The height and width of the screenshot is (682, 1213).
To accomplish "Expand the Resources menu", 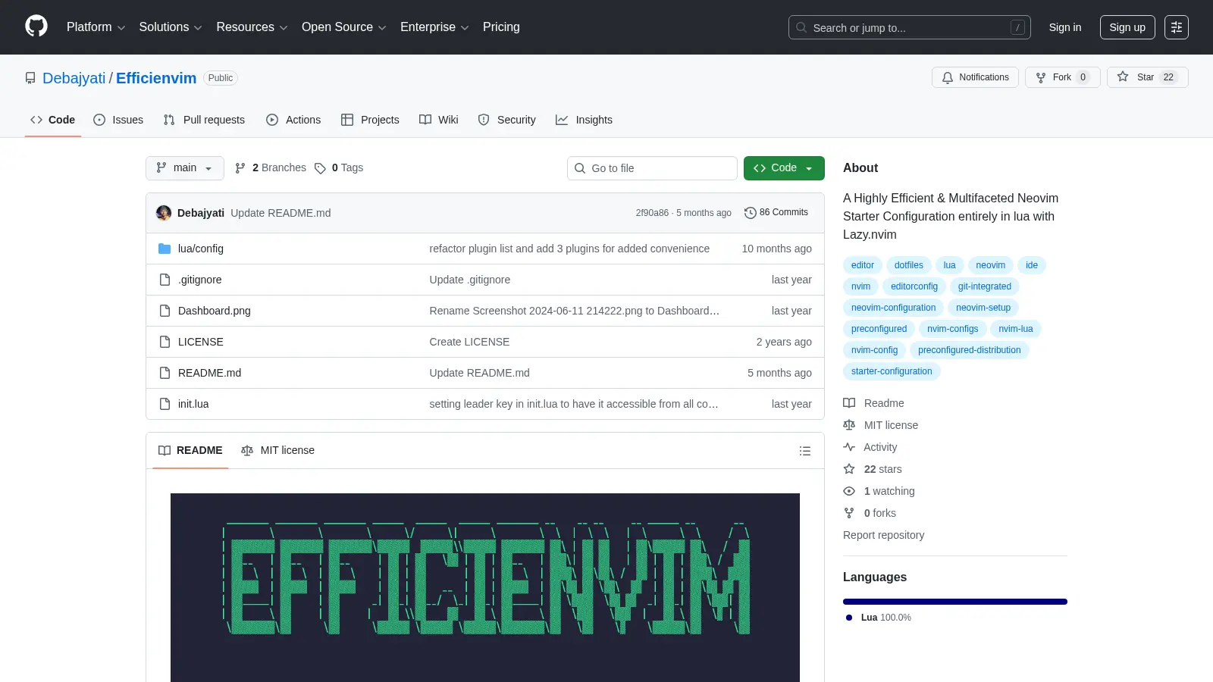I will point(252,27).
